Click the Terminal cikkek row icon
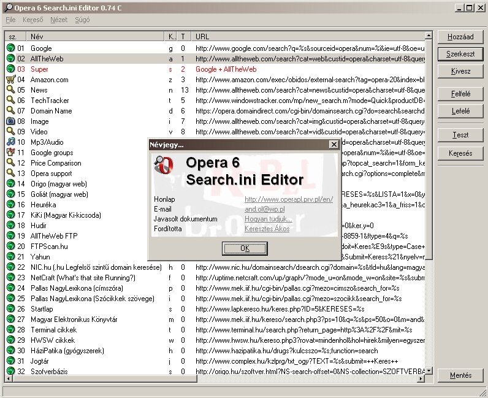Image resolution: width=488 pixels, height=398 pixels. [x=10, y=330]
